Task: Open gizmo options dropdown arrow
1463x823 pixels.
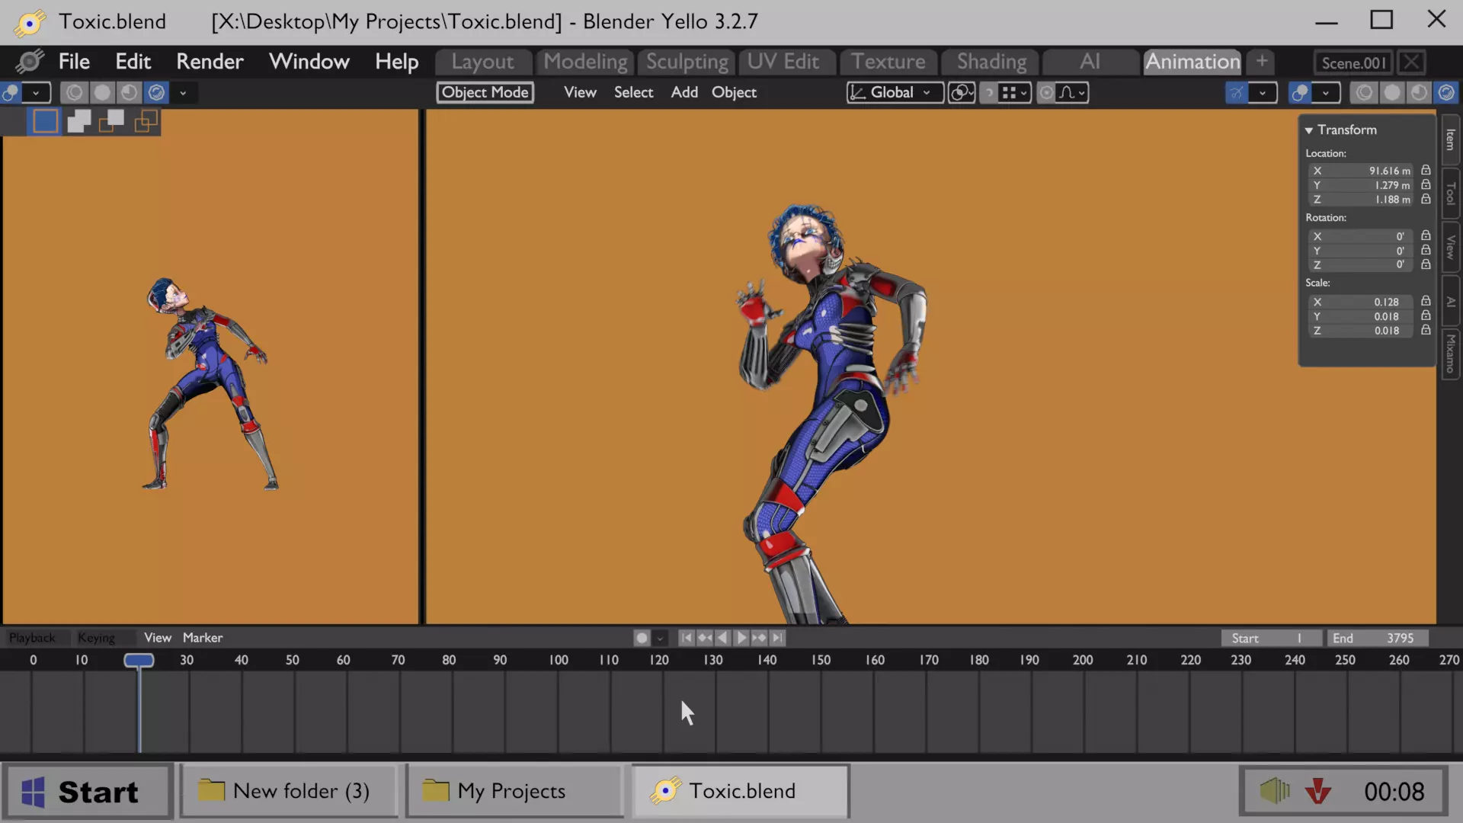Action: coord(1263,93)
